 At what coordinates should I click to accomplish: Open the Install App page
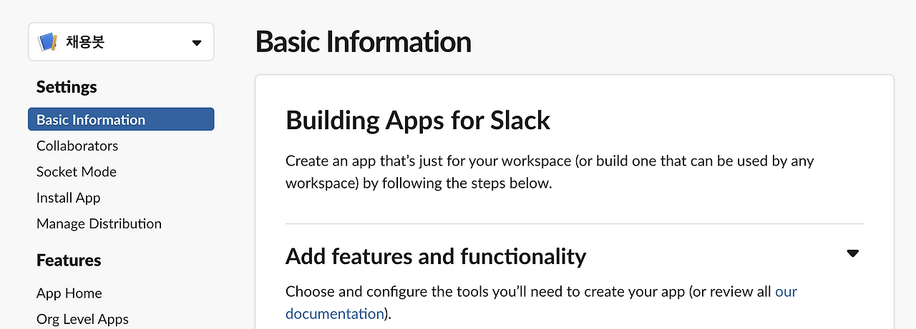click(x=68, y=198)
